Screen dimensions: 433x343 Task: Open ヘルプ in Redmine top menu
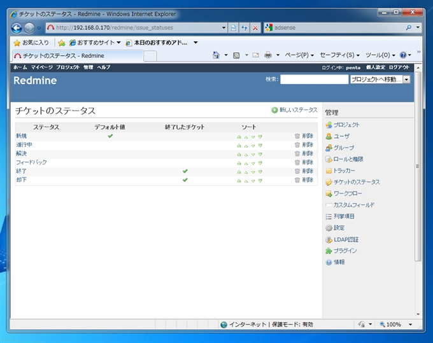(104, 67)
